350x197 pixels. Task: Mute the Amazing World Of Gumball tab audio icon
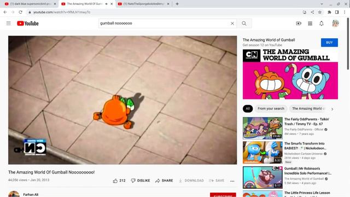[x=107, y=4]
